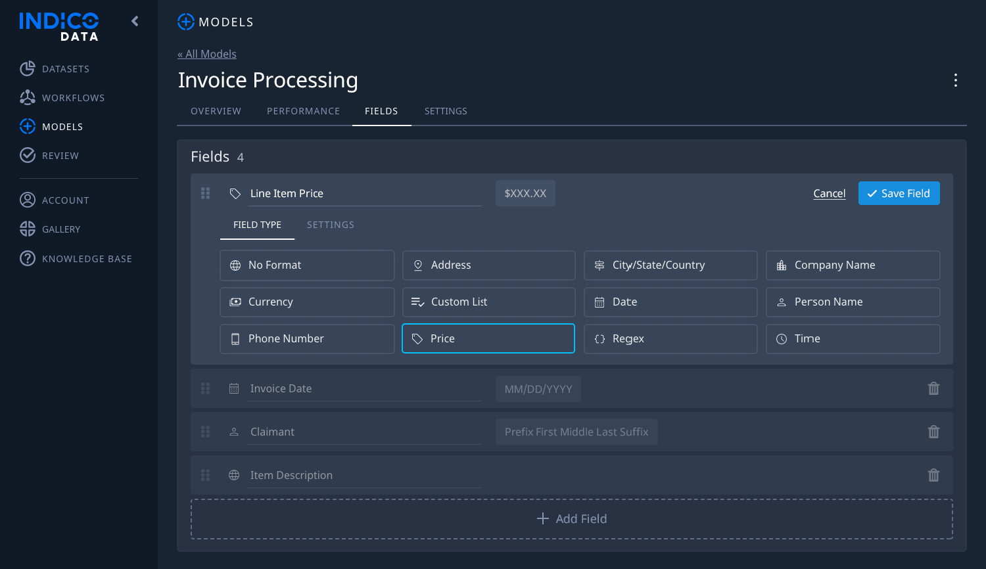Open the Knowledge Base help icon

point(28,258)
